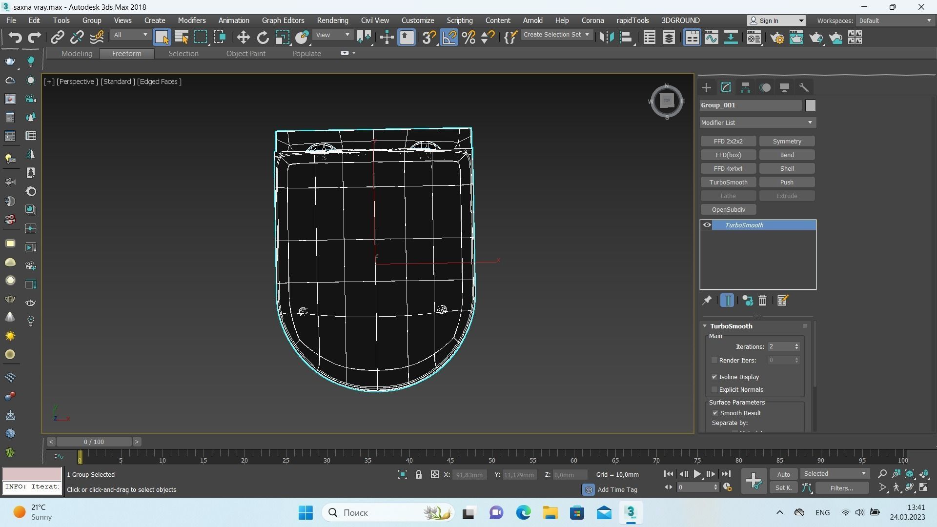Toggle the Angle Snap icon
937x527 pixels.
(x=449, y=37)
